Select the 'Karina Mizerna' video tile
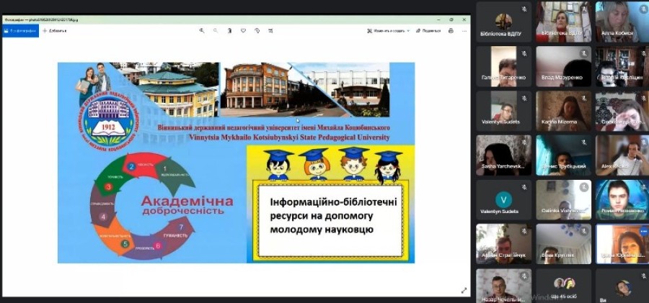 564,111
